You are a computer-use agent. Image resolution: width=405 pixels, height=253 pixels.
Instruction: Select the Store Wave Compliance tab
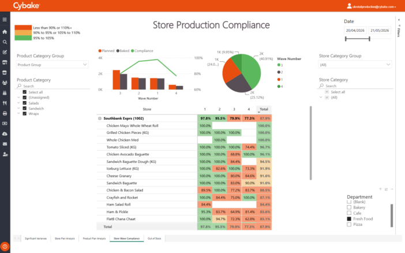[126, 239]
